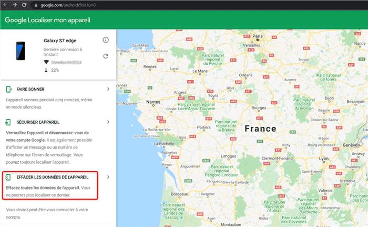Reload the page with the browser refresh icon
Image resolution: width=368 pixels, height=227 pixels.
point(24,5)
